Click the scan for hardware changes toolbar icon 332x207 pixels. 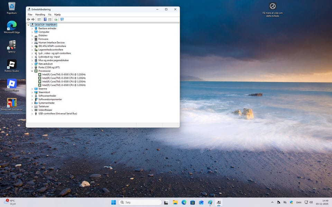[x=56, y=19]
